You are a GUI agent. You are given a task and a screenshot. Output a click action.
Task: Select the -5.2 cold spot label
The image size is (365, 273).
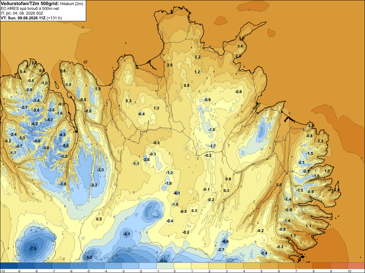pos(89,257)
